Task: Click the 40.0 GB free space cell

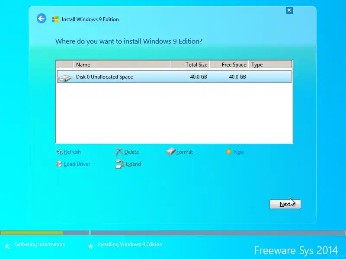Action: click(237, 77)
